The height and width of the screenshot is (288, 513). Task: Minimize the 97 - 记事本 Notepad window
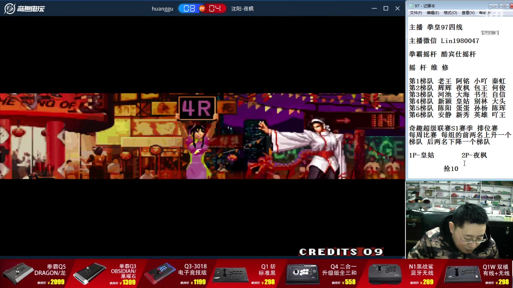(x=493, y=6)
